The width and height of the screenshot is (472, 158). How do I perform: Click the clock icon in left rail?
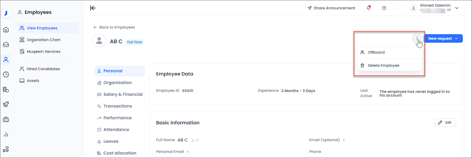(x=6, y=74)
